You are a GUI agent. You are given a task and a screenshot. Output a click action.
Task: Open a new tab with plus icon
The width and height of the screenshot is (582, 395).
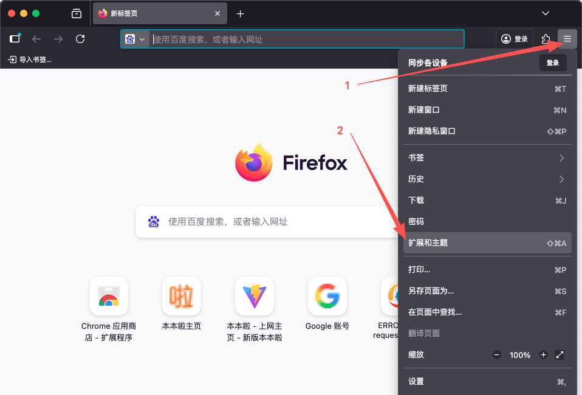241,13
